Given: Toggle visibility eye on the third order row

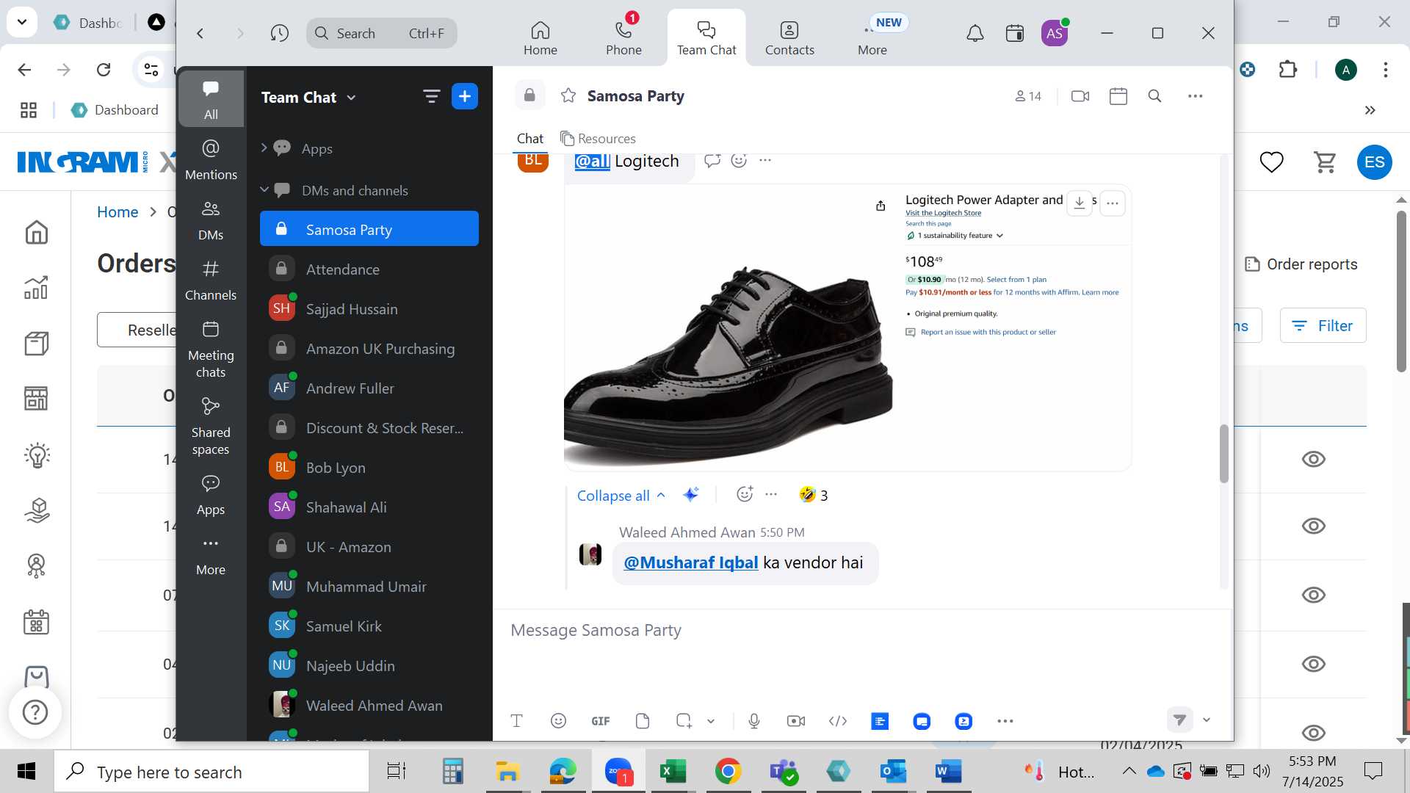Looking at the screenshot, I should [1313, 595].
